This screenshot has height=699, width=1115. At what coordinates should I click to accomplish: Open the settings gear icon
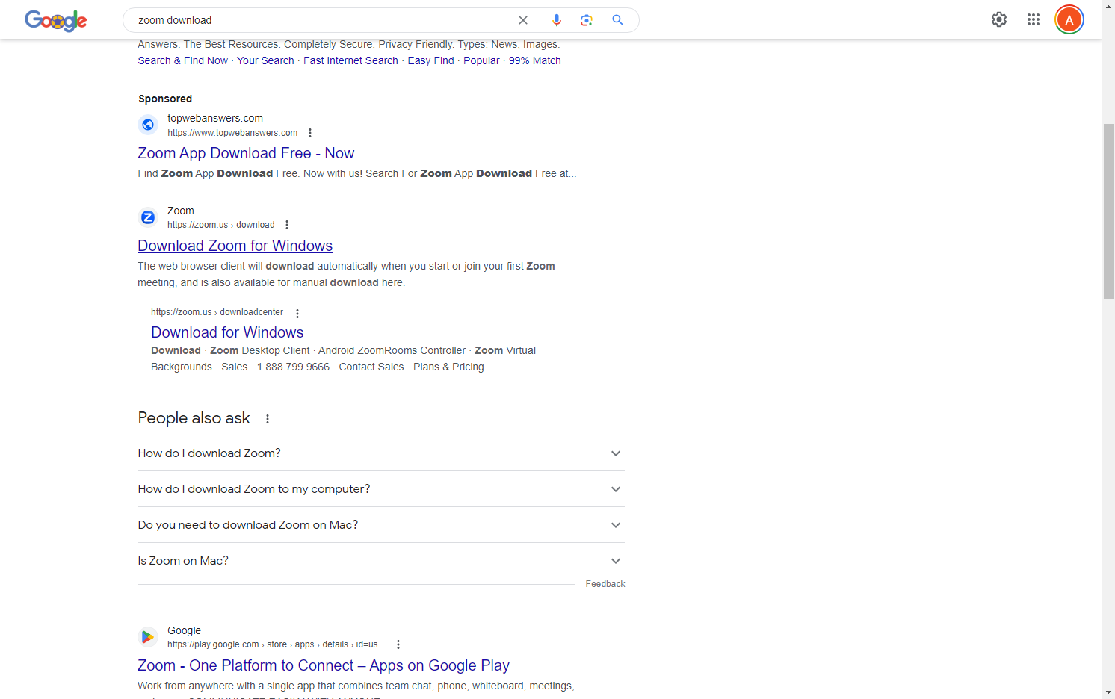click(999, 20)
